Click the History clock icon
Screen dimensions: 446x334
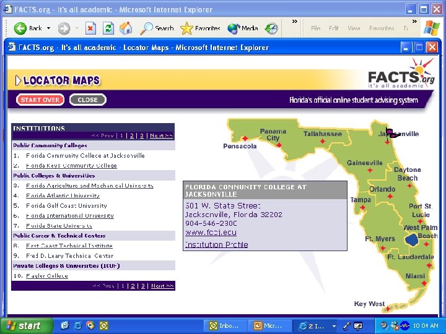point(271,28)
